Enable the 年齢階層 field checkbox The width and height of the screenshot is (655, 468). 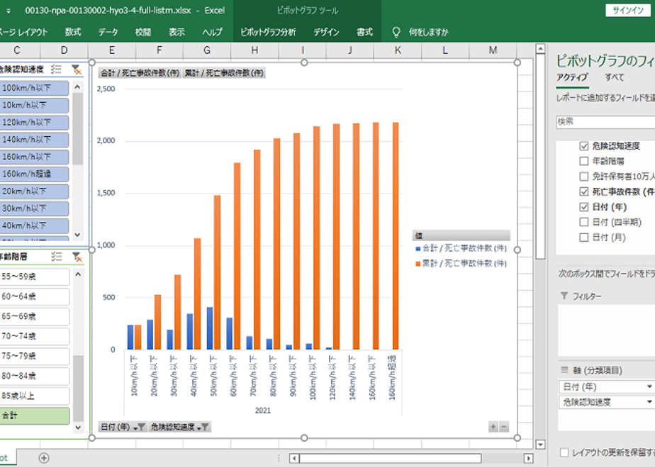point(584,161)
